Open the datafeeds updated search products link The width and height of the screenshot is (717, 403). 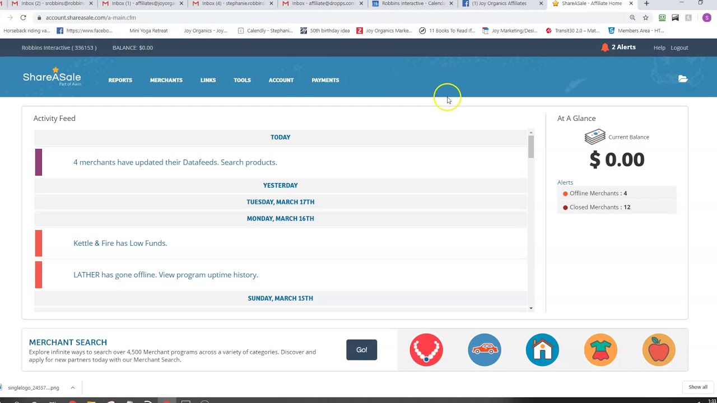tap(175, 162)
